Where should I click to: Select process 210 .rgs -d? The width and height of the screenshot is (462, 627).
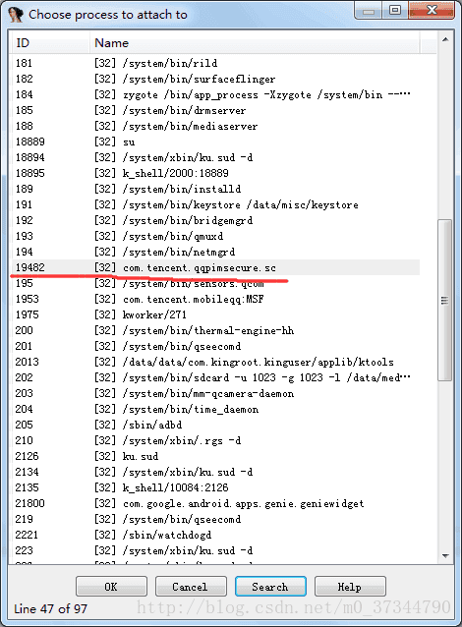click(215, 440)
